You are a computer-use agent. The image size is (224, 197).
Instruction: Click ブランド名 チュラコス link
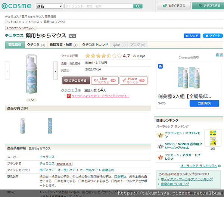click(x=47, y=163)
